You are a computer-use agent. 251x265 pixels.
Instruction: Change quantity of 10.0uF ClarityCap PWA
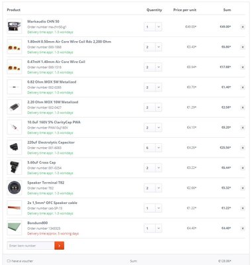click(153, 128)
